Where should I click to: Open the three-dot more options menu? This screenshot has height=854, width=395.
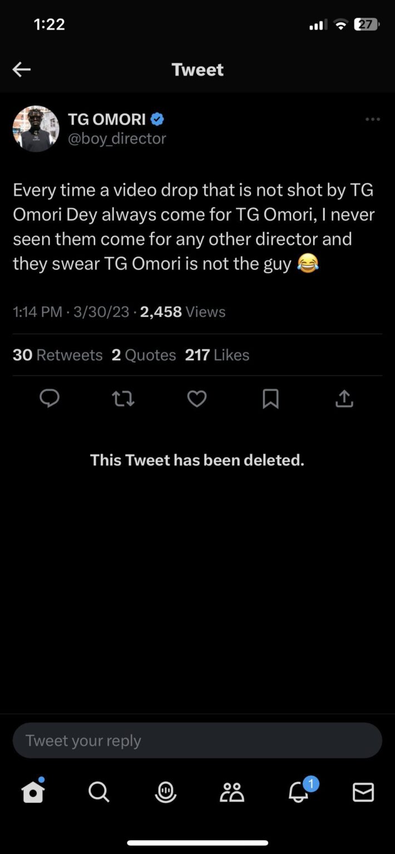(372, 120)
